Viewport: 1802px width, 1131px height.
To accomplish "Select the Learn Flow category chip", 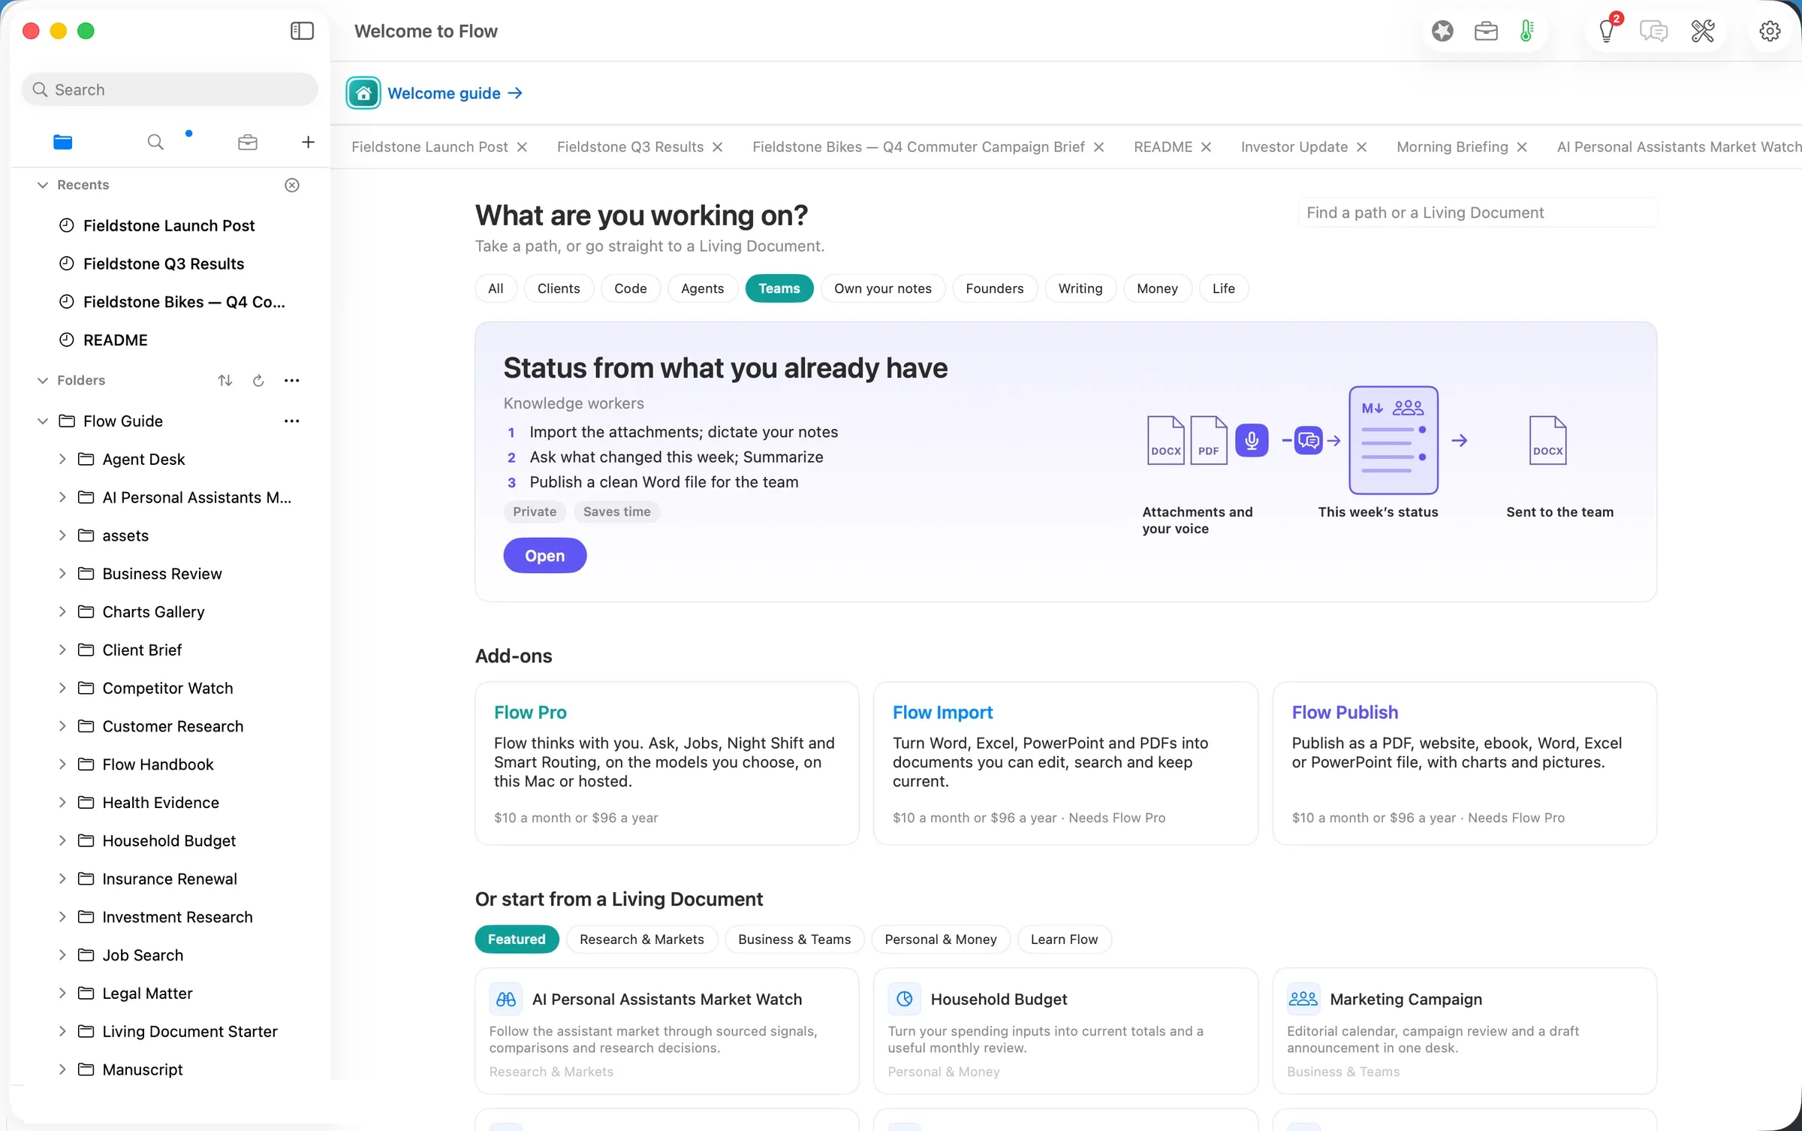I will pos(1064,939).
